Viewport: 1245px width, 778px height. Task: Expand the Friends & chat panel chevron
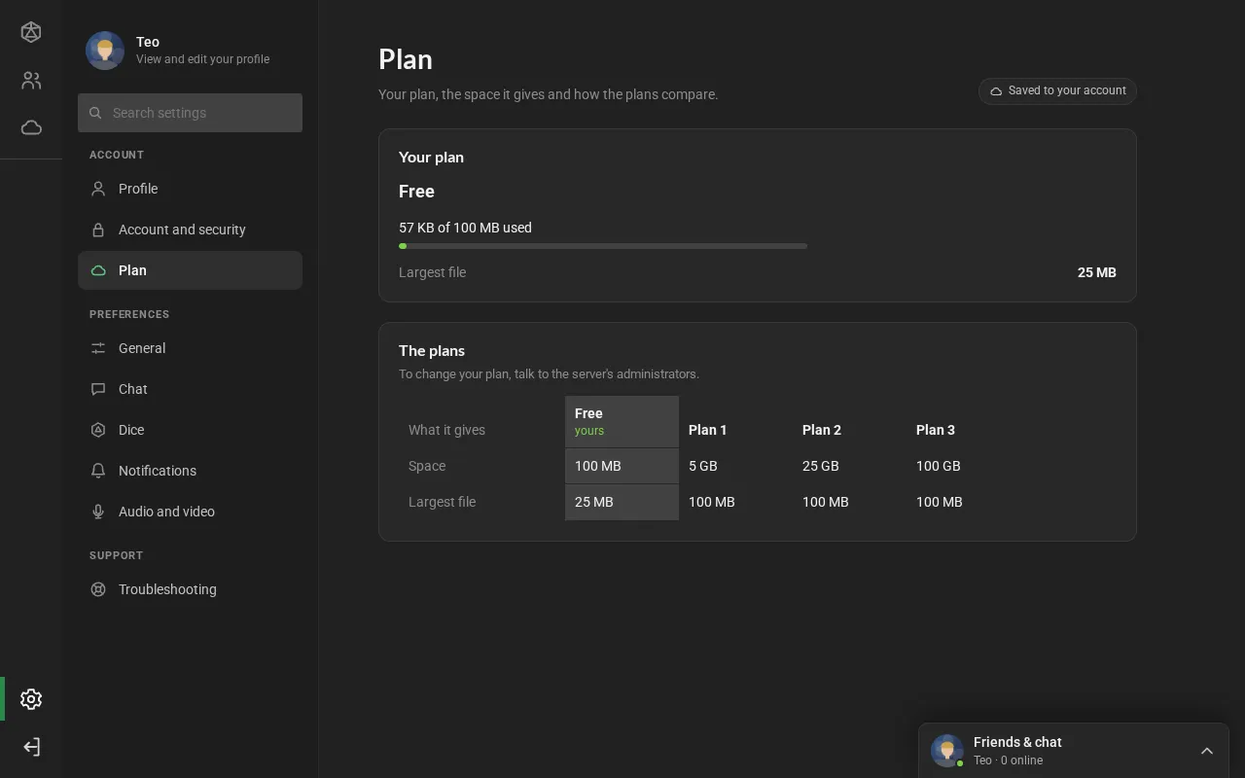tap(1207, 751)
